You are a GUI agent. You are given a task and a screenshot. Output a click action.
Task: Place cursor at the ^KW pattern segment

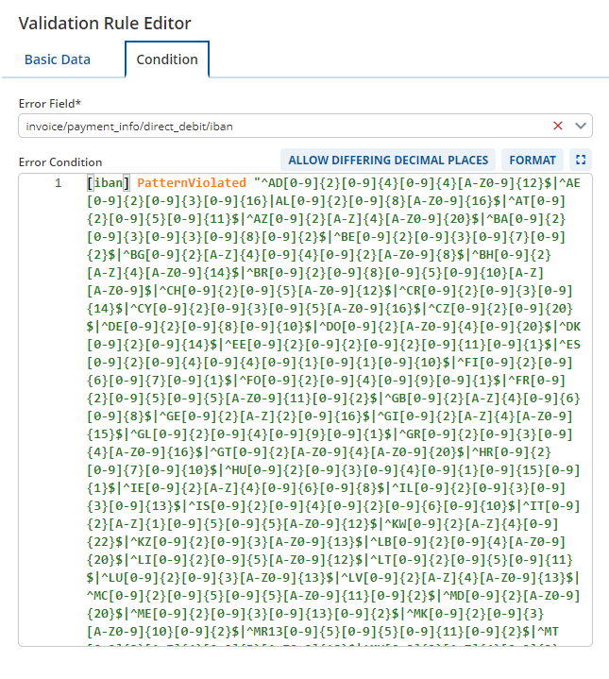396,524
